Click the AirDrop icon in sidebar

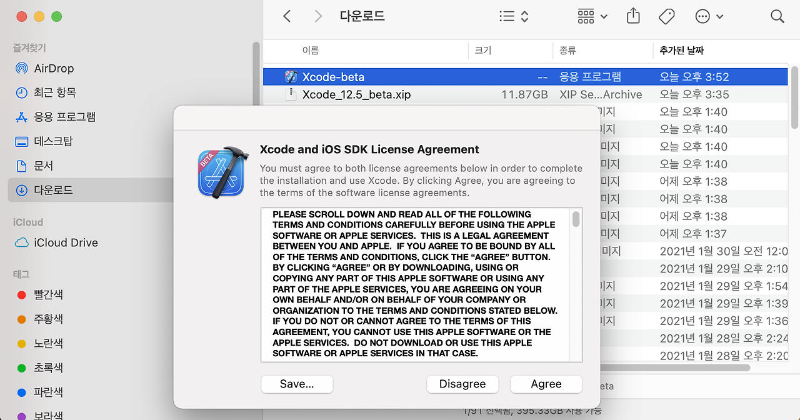(x=22, y=68)
